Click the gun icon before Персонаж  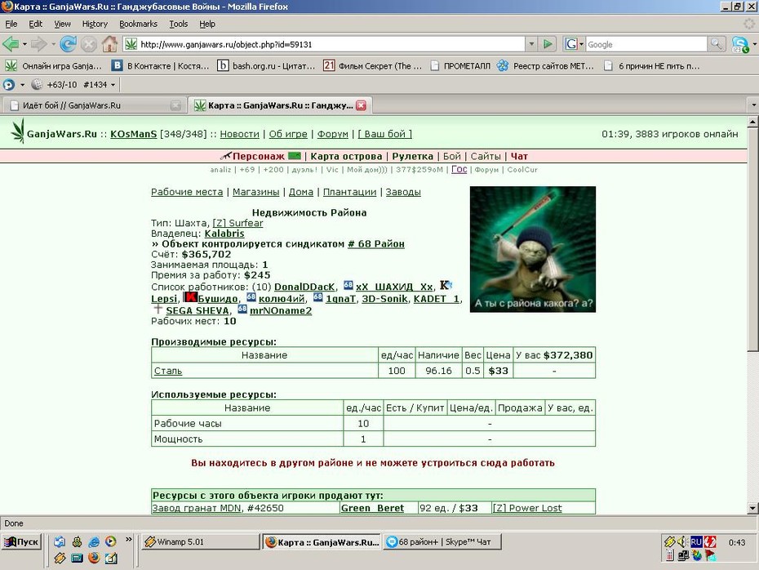point(226,156)
